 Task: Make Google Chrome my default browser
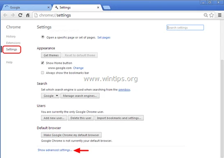point(71,135)
